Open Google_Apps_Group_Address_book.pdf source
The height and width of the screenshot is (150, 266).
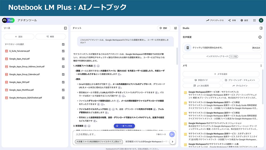coord(27,67)
